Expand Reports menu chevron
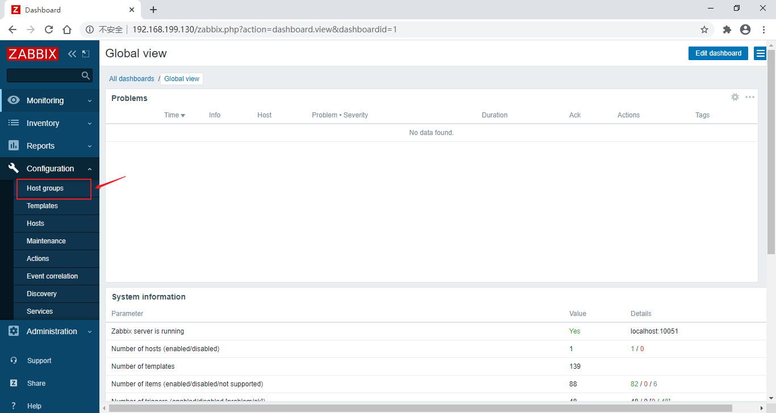This screenshot has height=413, width=776. tap(90, 146)
